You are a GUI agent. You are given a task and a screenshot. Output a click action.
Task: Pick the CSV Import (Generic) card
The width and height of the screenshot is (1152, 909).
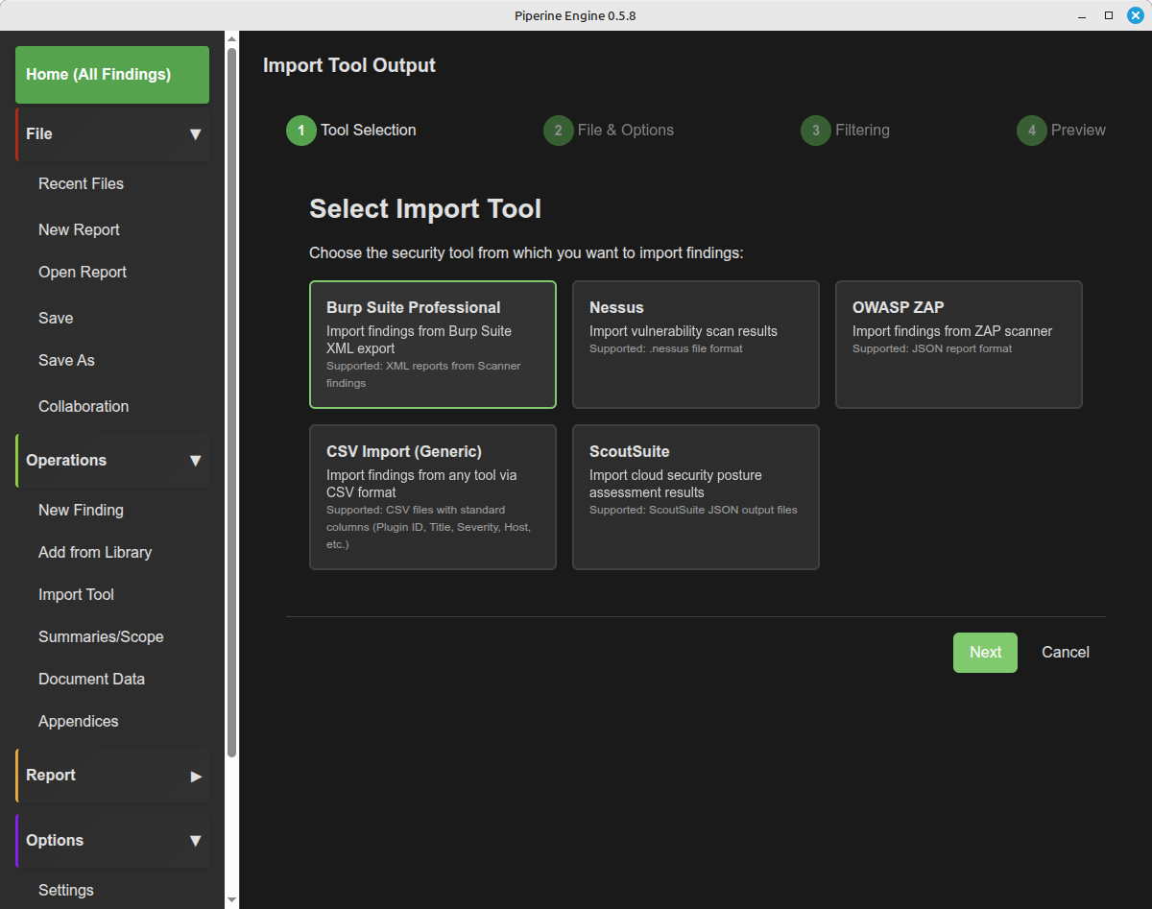(x=432, y=497)
